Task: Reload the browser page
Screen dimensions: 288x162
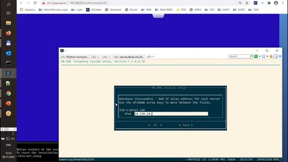Action: pos(35,3)
